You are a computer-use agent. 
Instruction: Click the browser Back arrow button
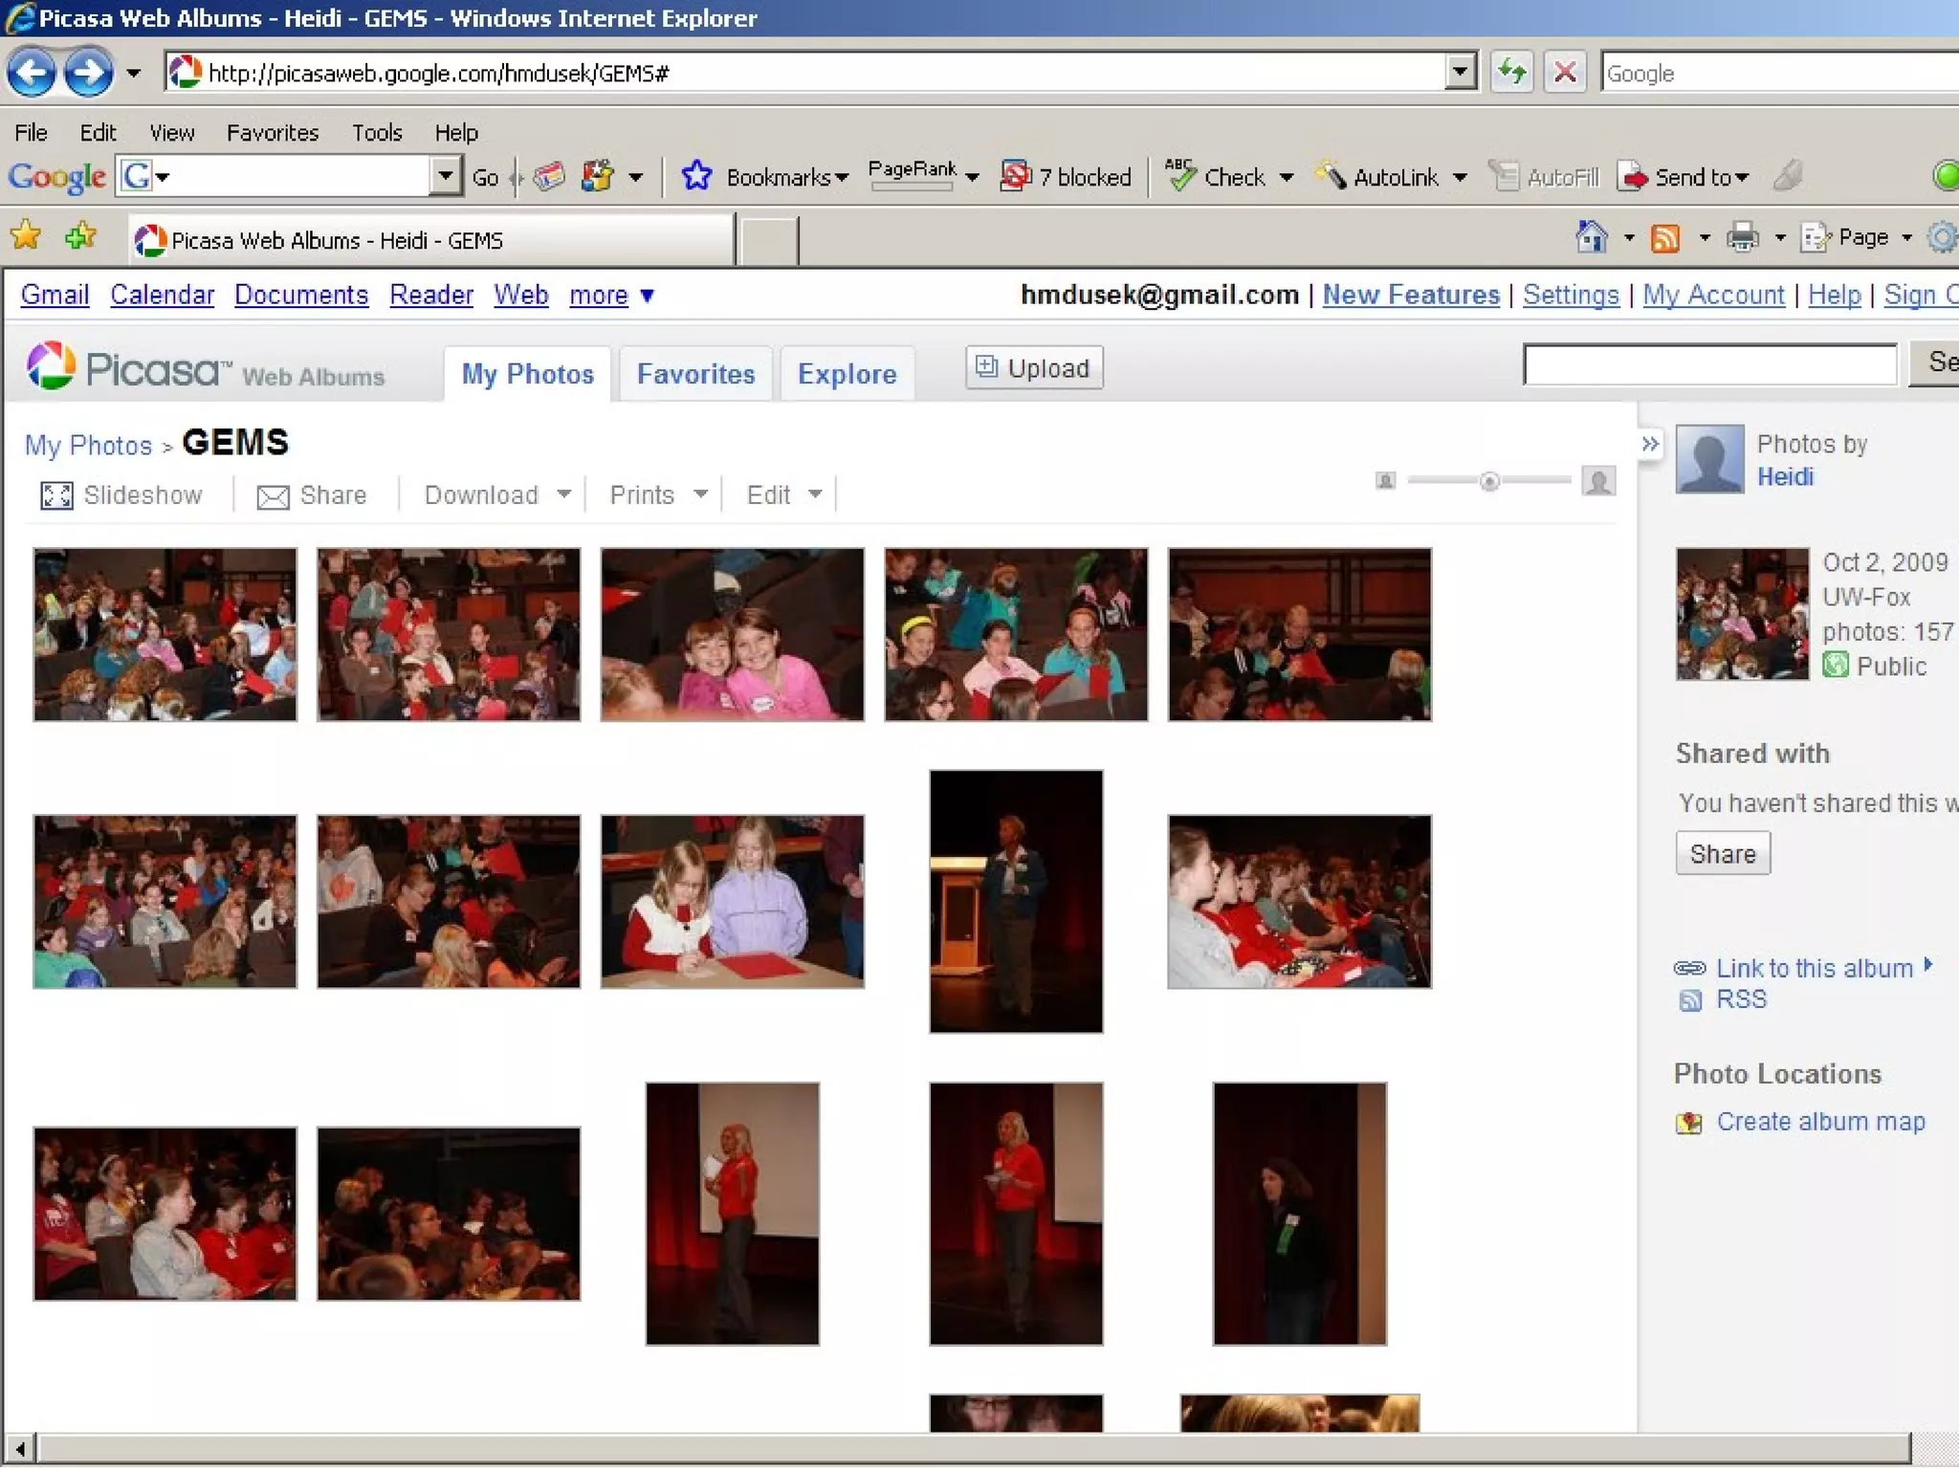[x=32, y=73]
